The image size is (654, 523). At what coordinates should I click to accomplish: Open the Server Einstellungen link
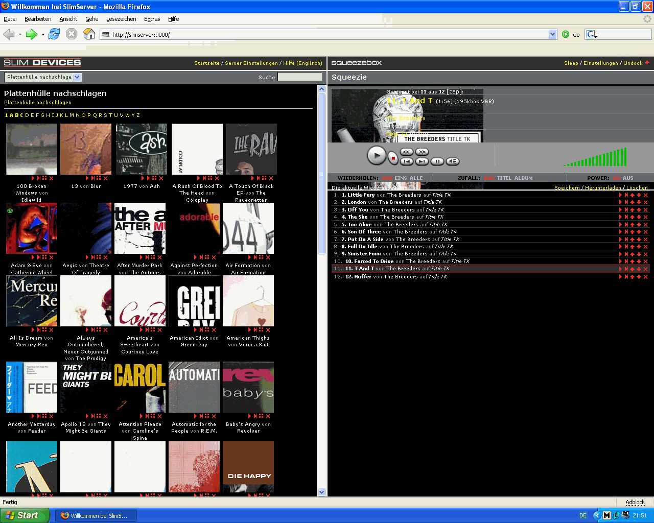click(x=251, y=63)
